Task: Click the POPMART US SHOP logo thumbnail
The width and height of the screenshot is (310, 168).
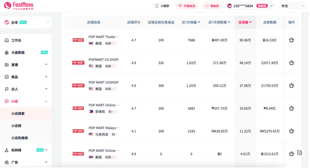Action: [78, 63]
